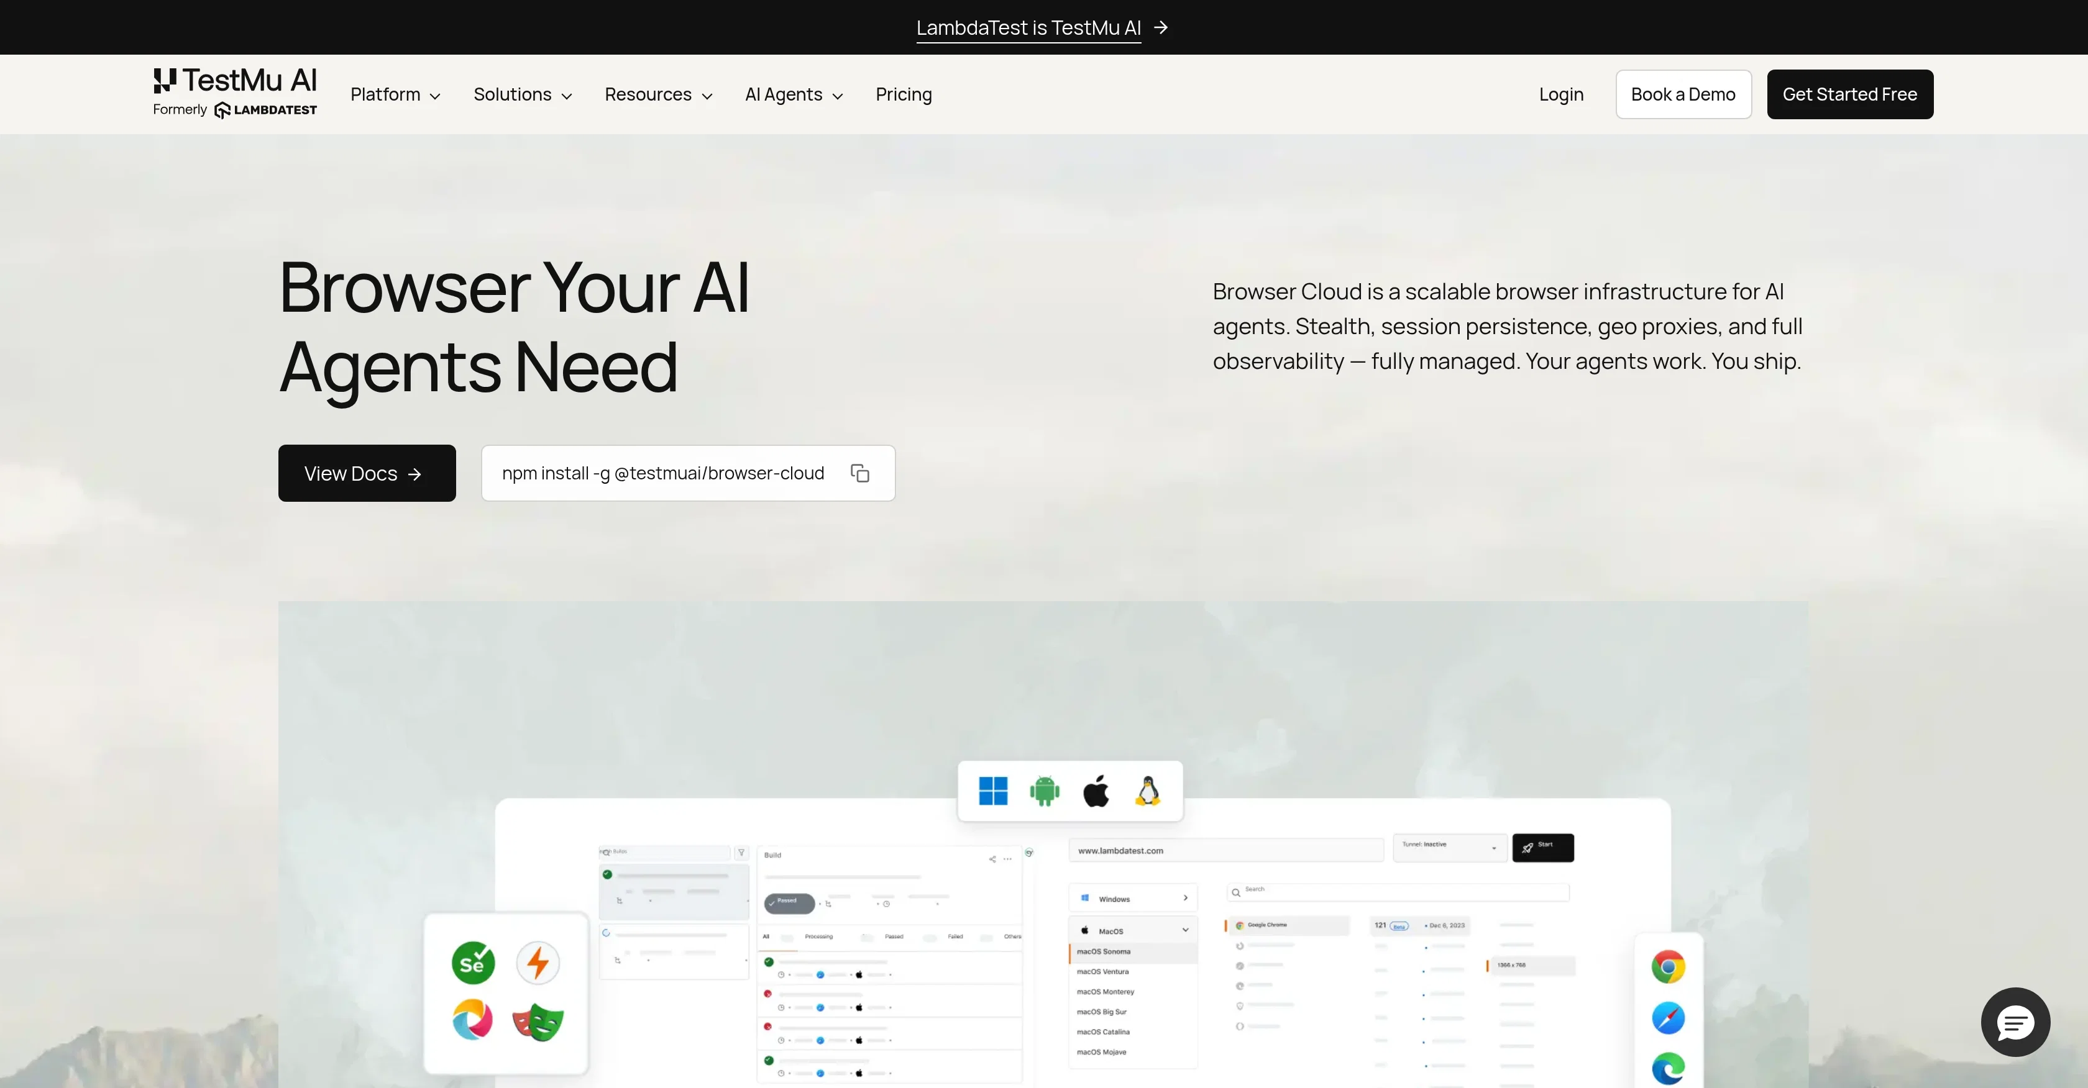Click the Selenium icon
This screenshot has width=2088, height=1088.
pos(474,963)
